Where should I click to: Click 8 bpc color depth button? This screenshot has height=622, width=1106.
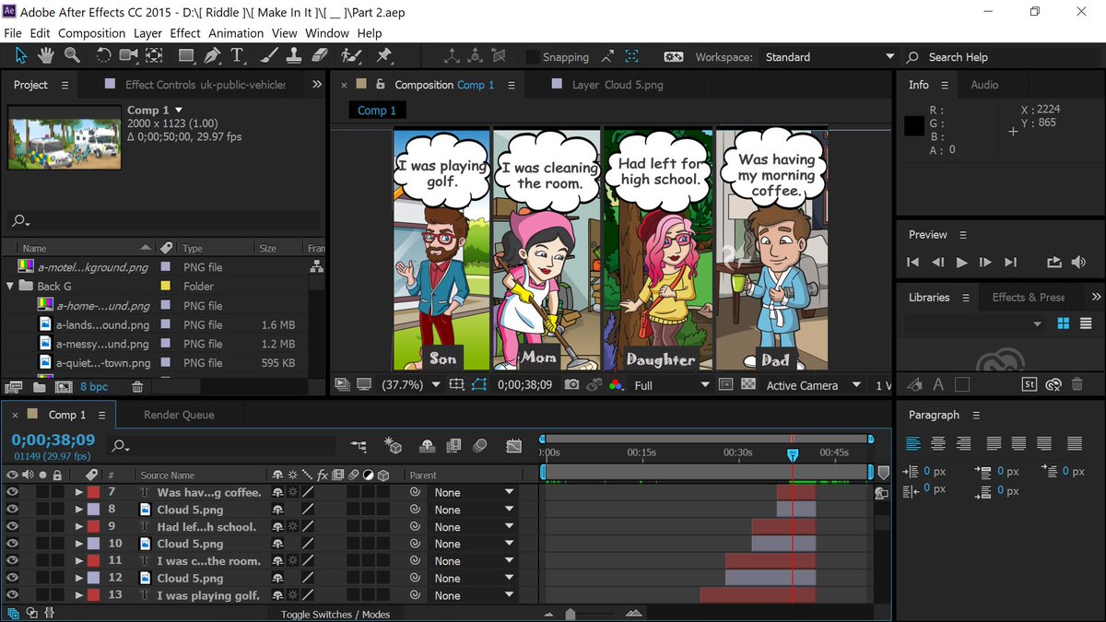94,387
